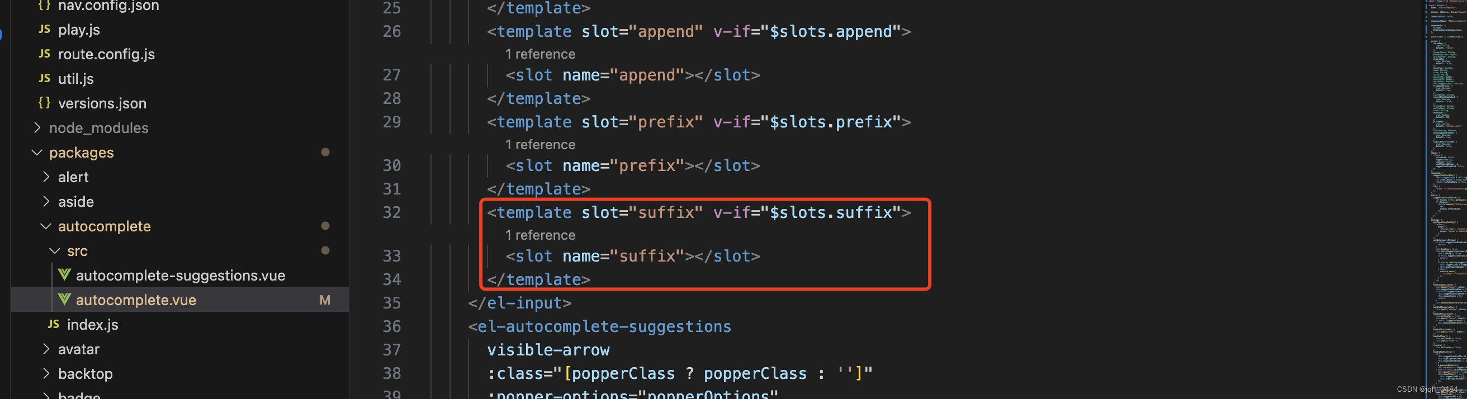
Task: Click the JS icon beside play.js
Action: (x=44, y=30)
